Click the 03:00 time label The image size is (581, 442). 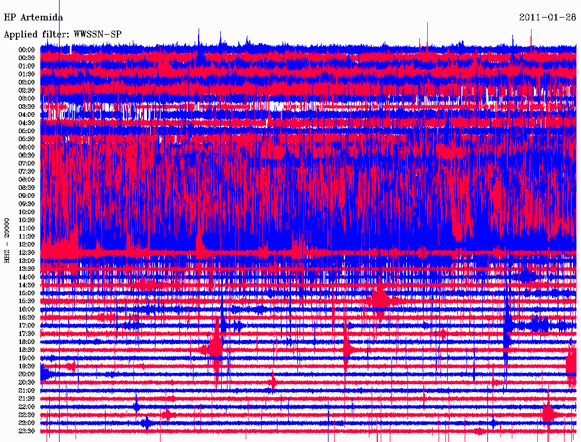tap(27, 99)
